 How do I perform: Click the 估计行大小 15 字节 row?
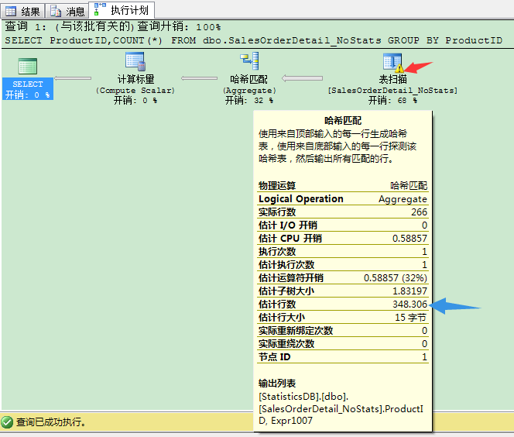[x=343, y=317]
